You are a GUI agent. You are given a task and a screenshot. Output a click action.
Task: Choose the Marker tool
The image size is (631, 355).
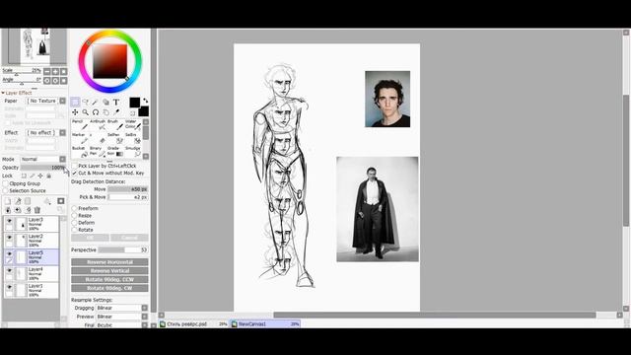point(79,138)
